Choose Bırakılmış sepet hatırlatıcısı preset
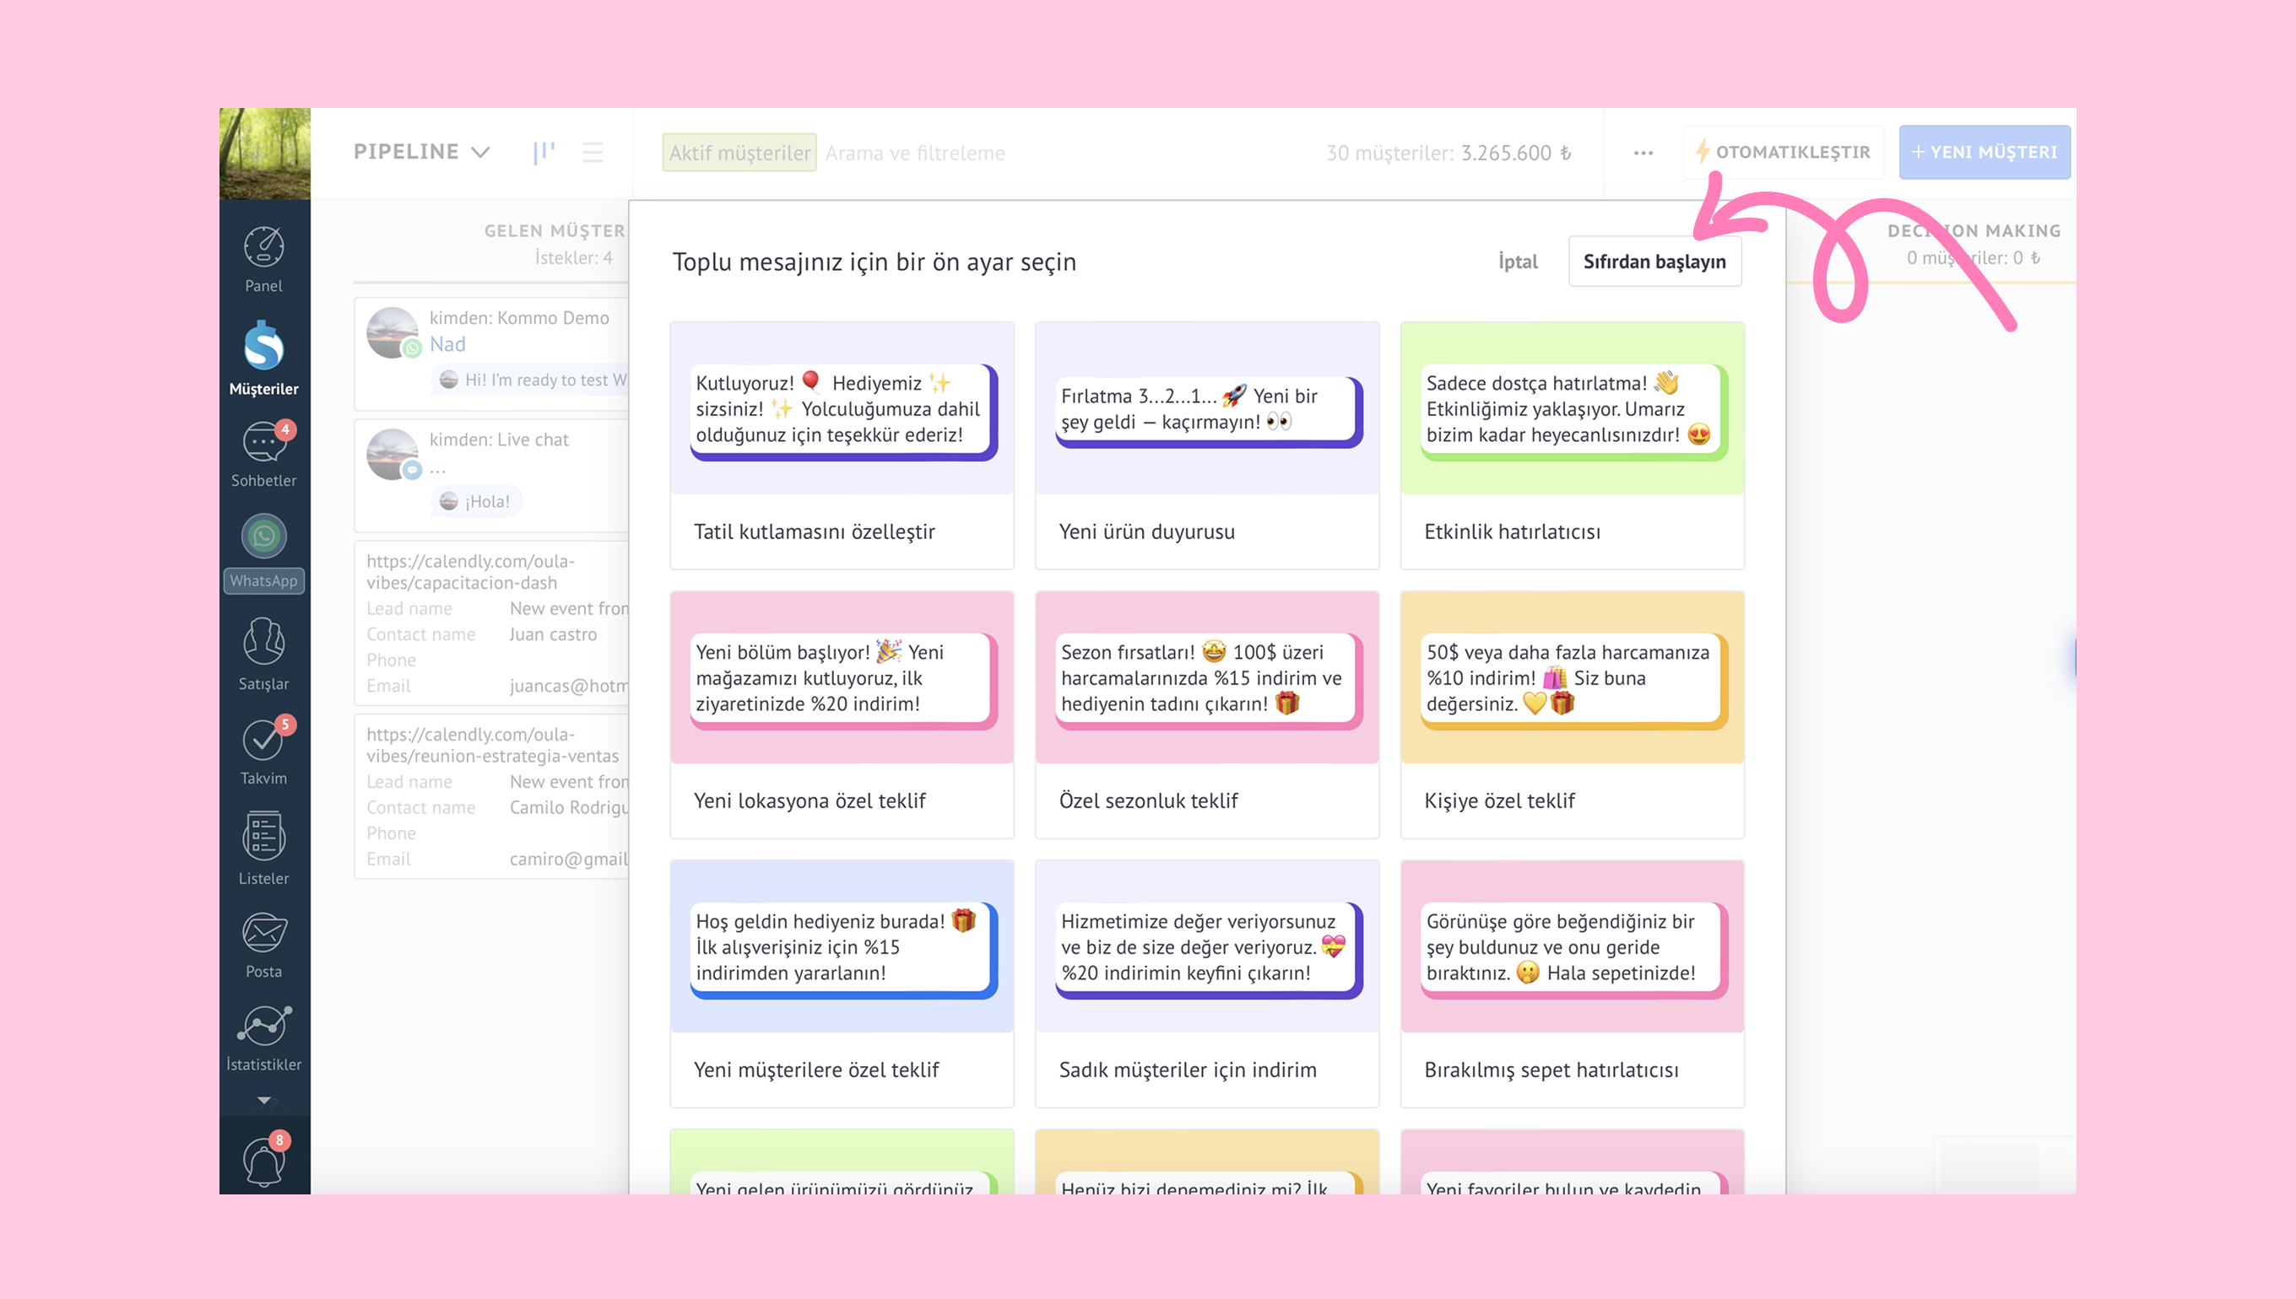Viewport: 2296px width, 1299px height. [1572, 984]
